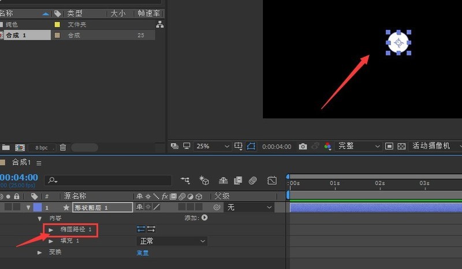Click the shape layer 1 label color swatch
The height and width of the screenshot is (269, 462).
click(38, 207)
